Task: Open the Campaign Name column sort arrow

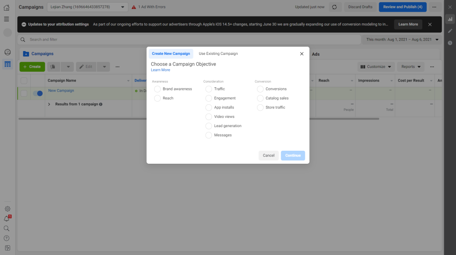Action: [x=128, y=81]
